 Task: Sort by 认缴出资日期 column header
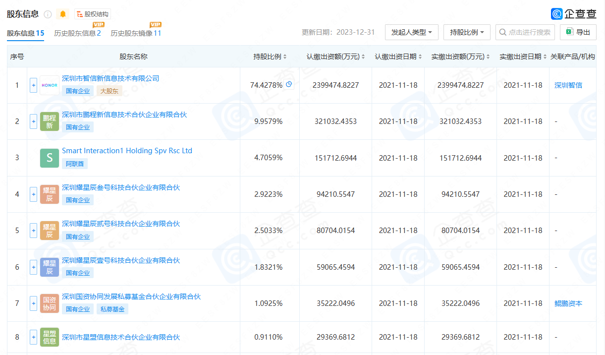[398, 57]
